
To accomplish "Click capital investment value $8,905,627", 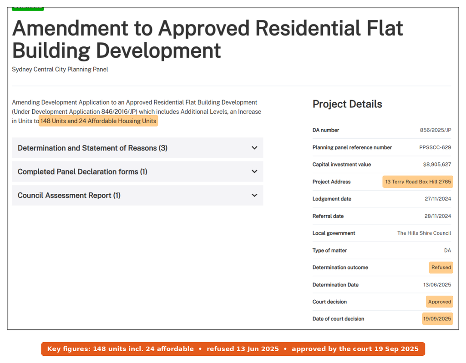I will (x=437, y=164).
